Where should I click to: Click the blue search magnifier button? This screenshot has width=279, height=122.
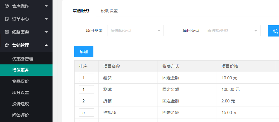[273, 31]
